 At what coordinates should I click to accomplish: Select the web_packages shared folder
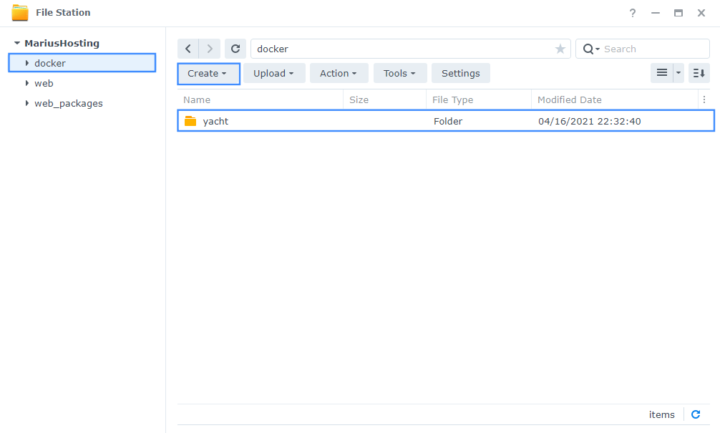(69, 104)
